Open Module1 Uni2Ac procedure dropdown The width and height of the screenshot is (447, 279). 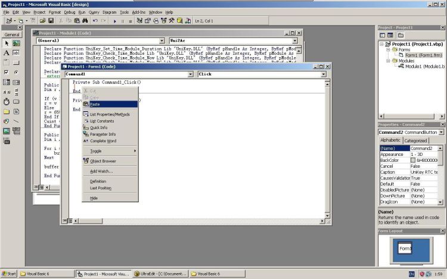(295, 40)
